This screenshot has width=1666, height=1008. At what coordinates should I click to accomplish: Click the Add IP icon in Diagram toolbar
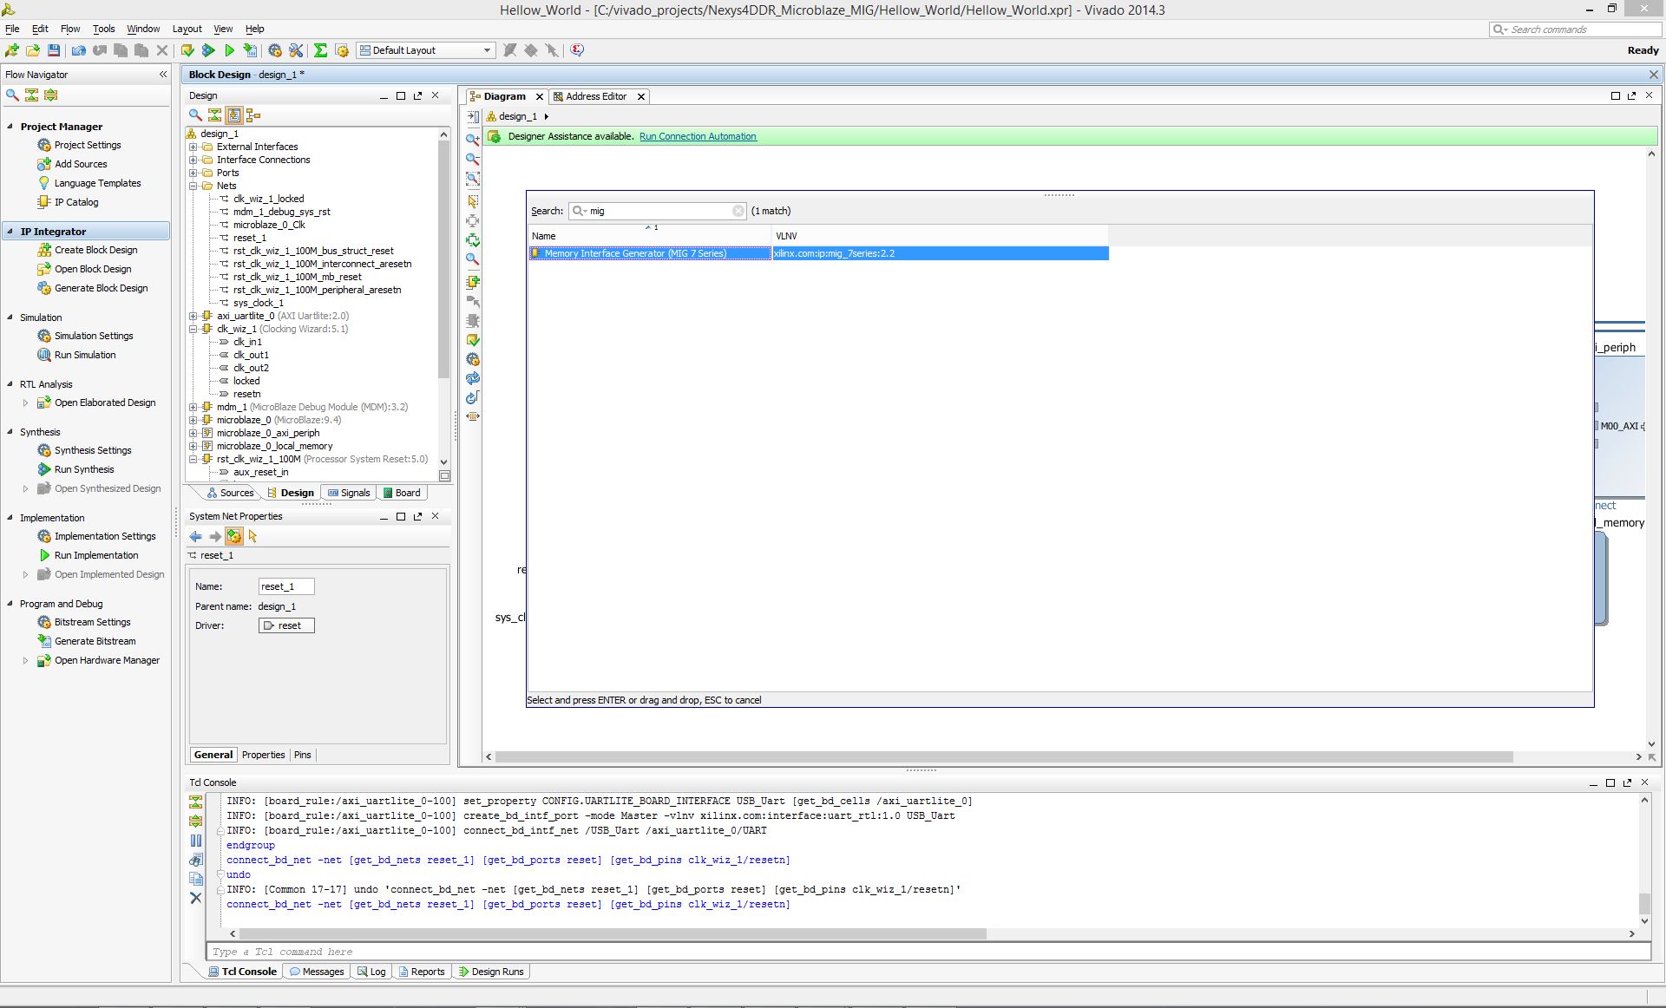pyautogui.click(x=473, y=282)
